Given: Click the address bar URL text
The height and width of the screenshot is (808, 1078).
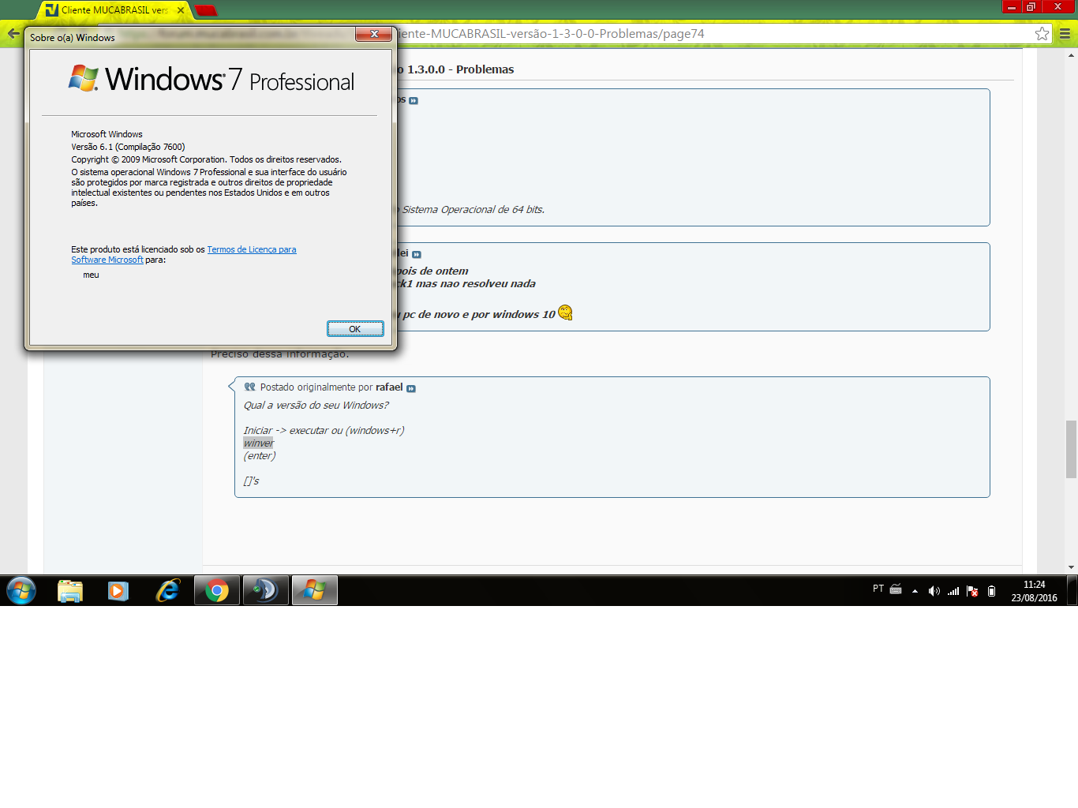Looking at the screenshot, I should (x=552, y=34).
